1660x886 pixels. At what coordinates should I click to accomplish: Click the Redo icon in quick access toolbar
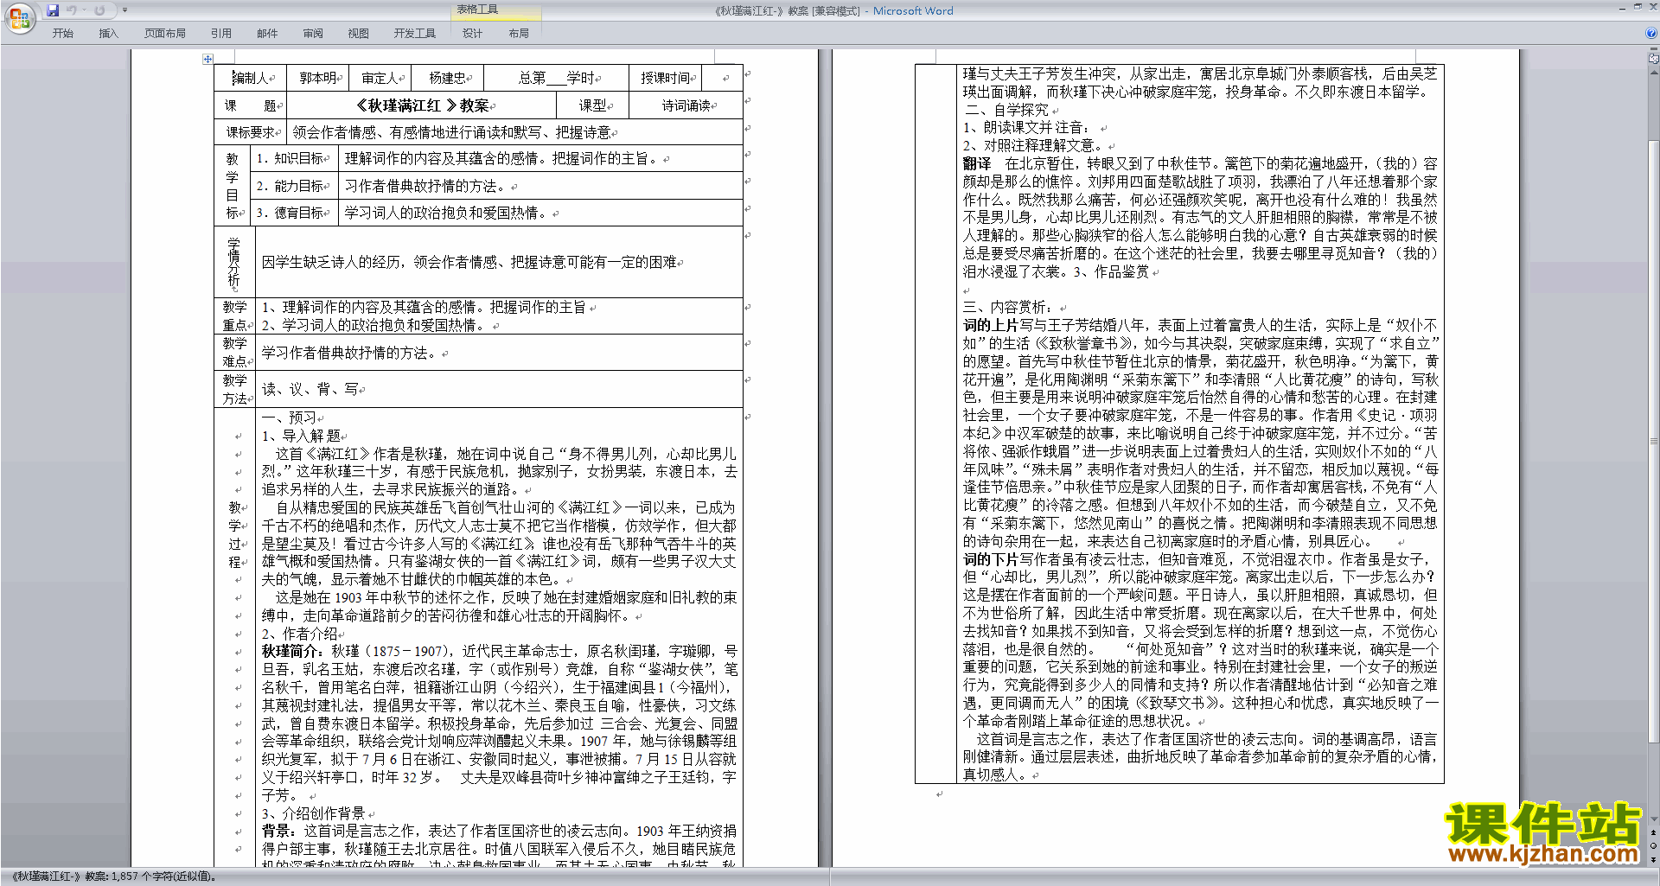click(99, 10)
